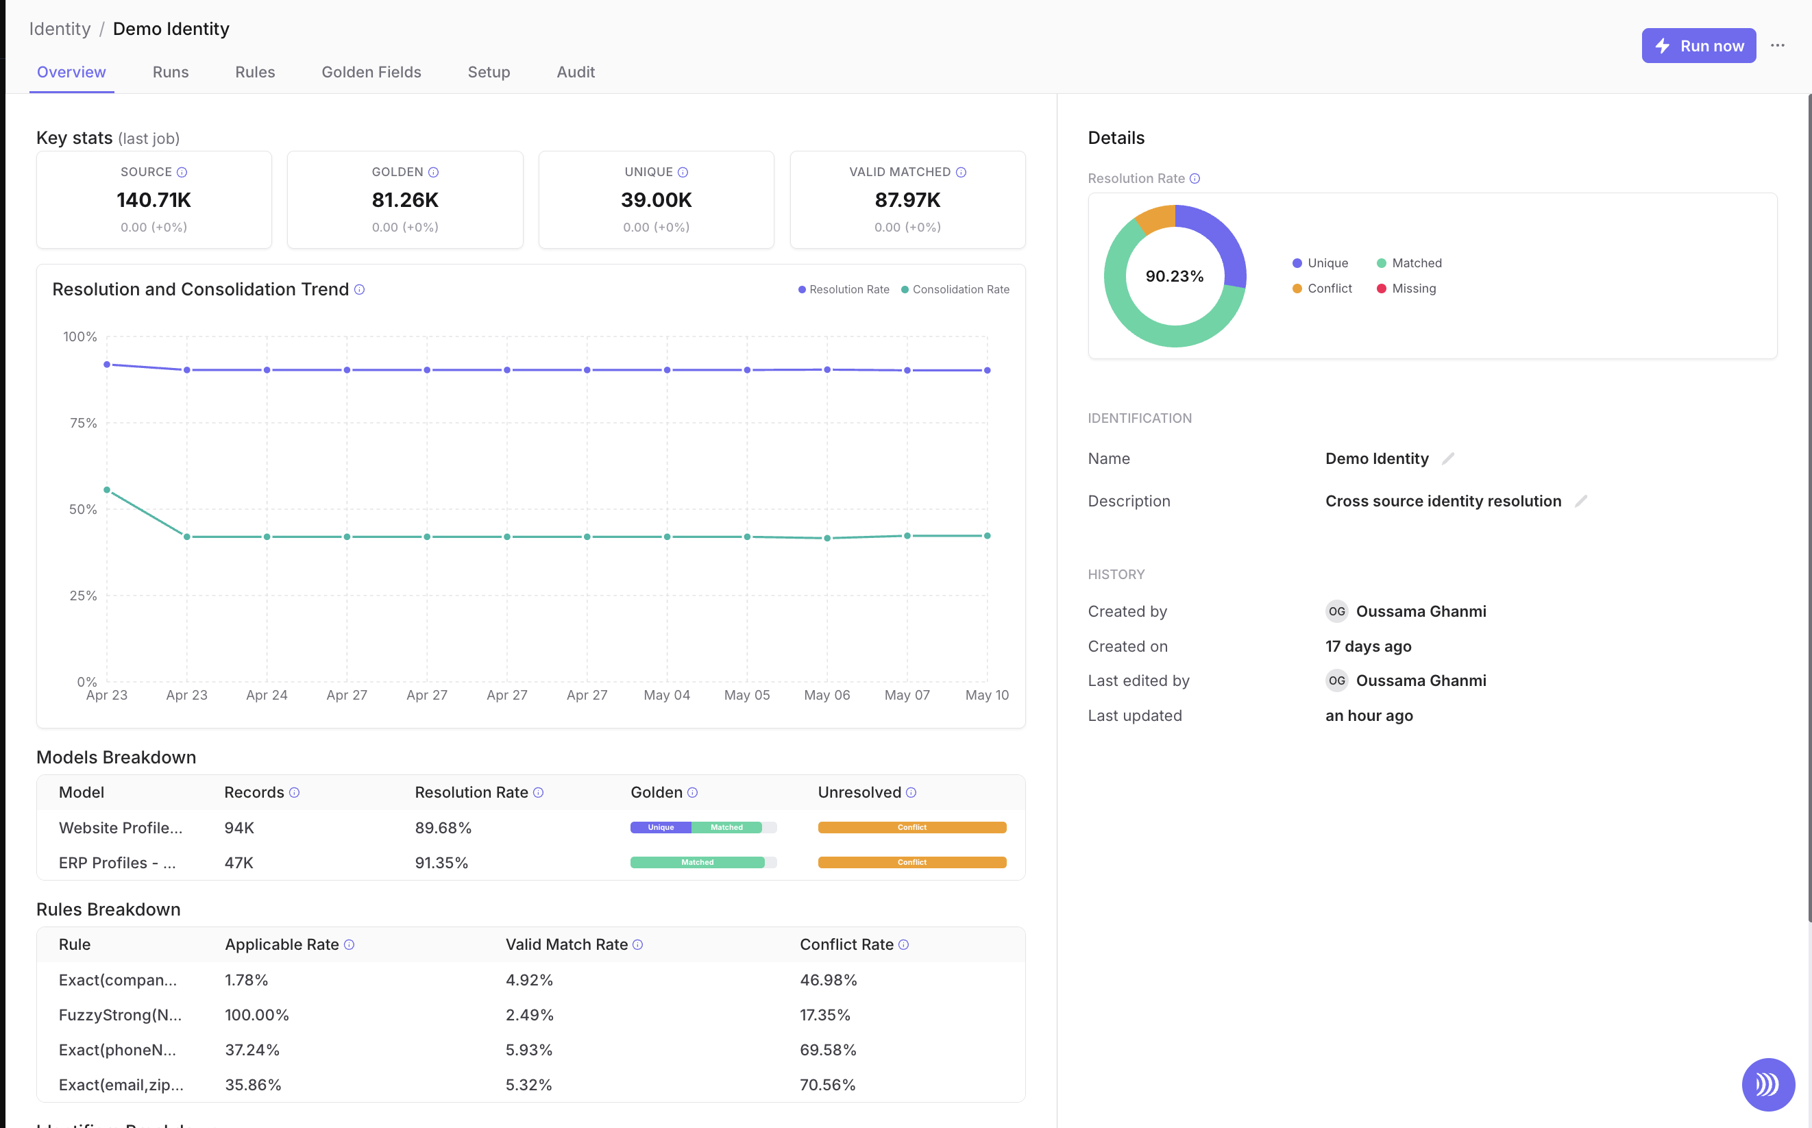Select the Exact(phoneN... rule row
Image resolution: width=1812 pixels, height=1128 pixels.
coord(531,1050)
